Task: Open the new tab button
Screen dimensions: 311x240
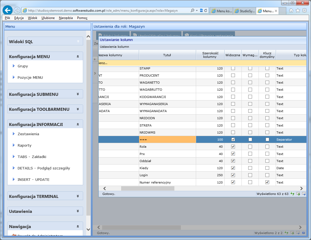Action: (282, 11)
